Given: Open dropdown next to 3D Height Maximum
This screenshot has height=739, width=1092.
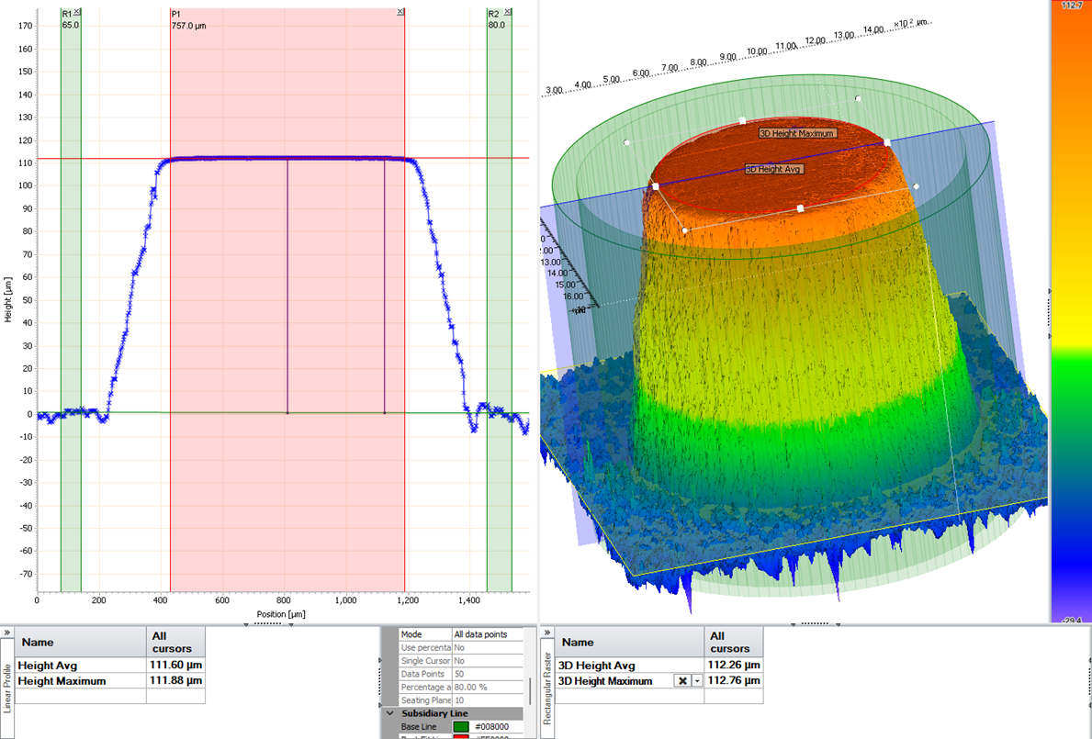Looking at the screenshot, I should click(x=697, y=681).
